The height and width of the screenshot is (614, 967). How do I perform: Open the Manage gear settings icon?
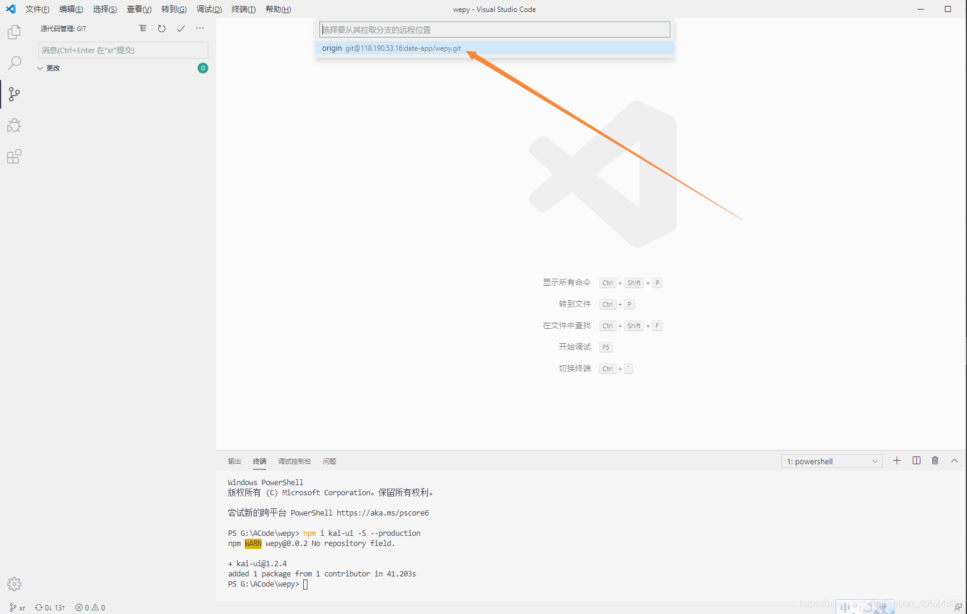14,584
